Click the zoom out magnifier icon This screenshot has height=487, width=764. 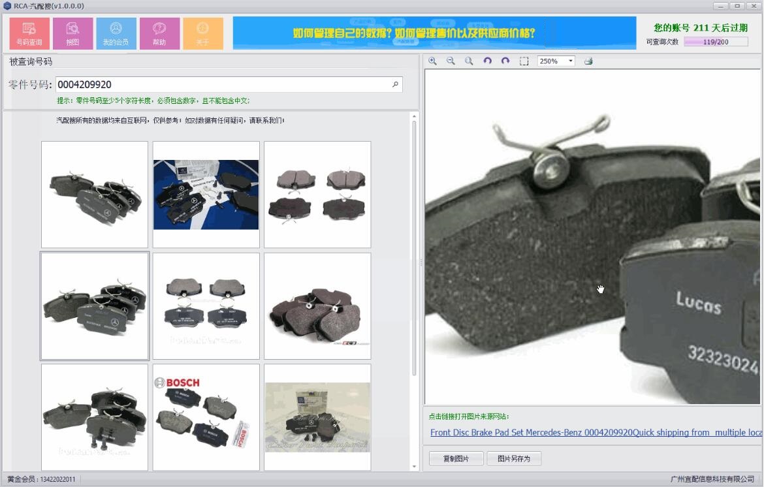pyautogui.click(x=451, y=61)
